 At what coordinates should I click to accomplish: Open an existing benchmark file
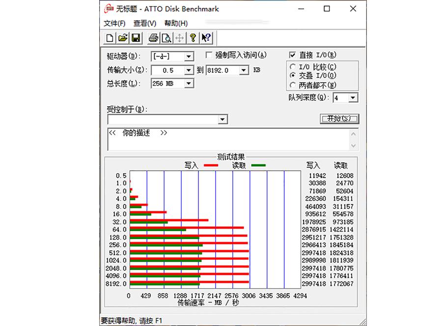pos(122,38)
